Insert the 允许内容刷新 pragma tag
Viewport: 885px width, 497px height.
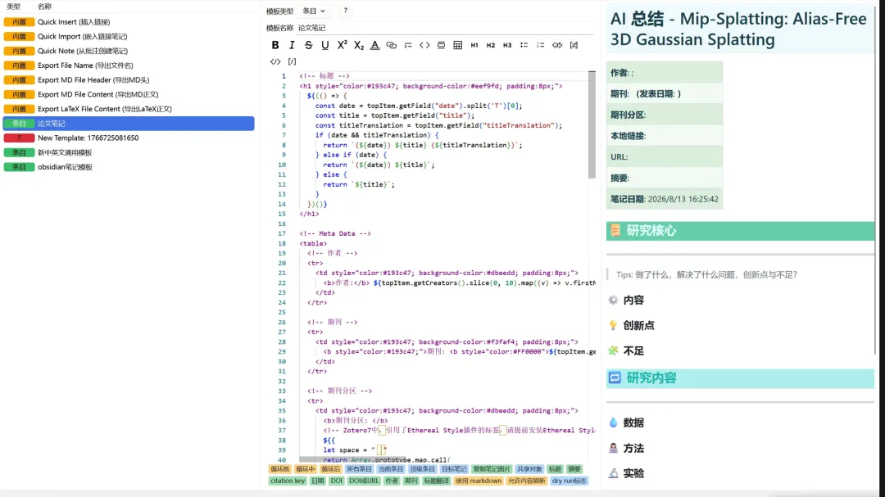point(526,481)
